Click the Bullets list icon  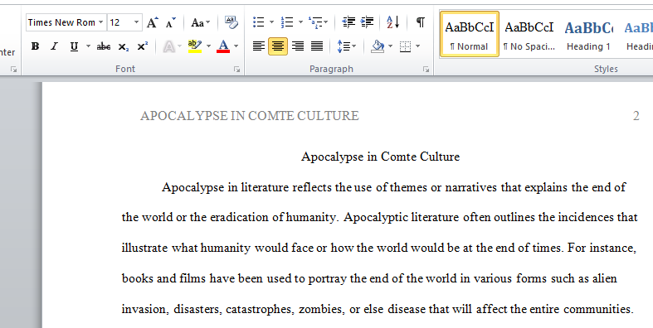pyautogui.click(x=259, y=22)
